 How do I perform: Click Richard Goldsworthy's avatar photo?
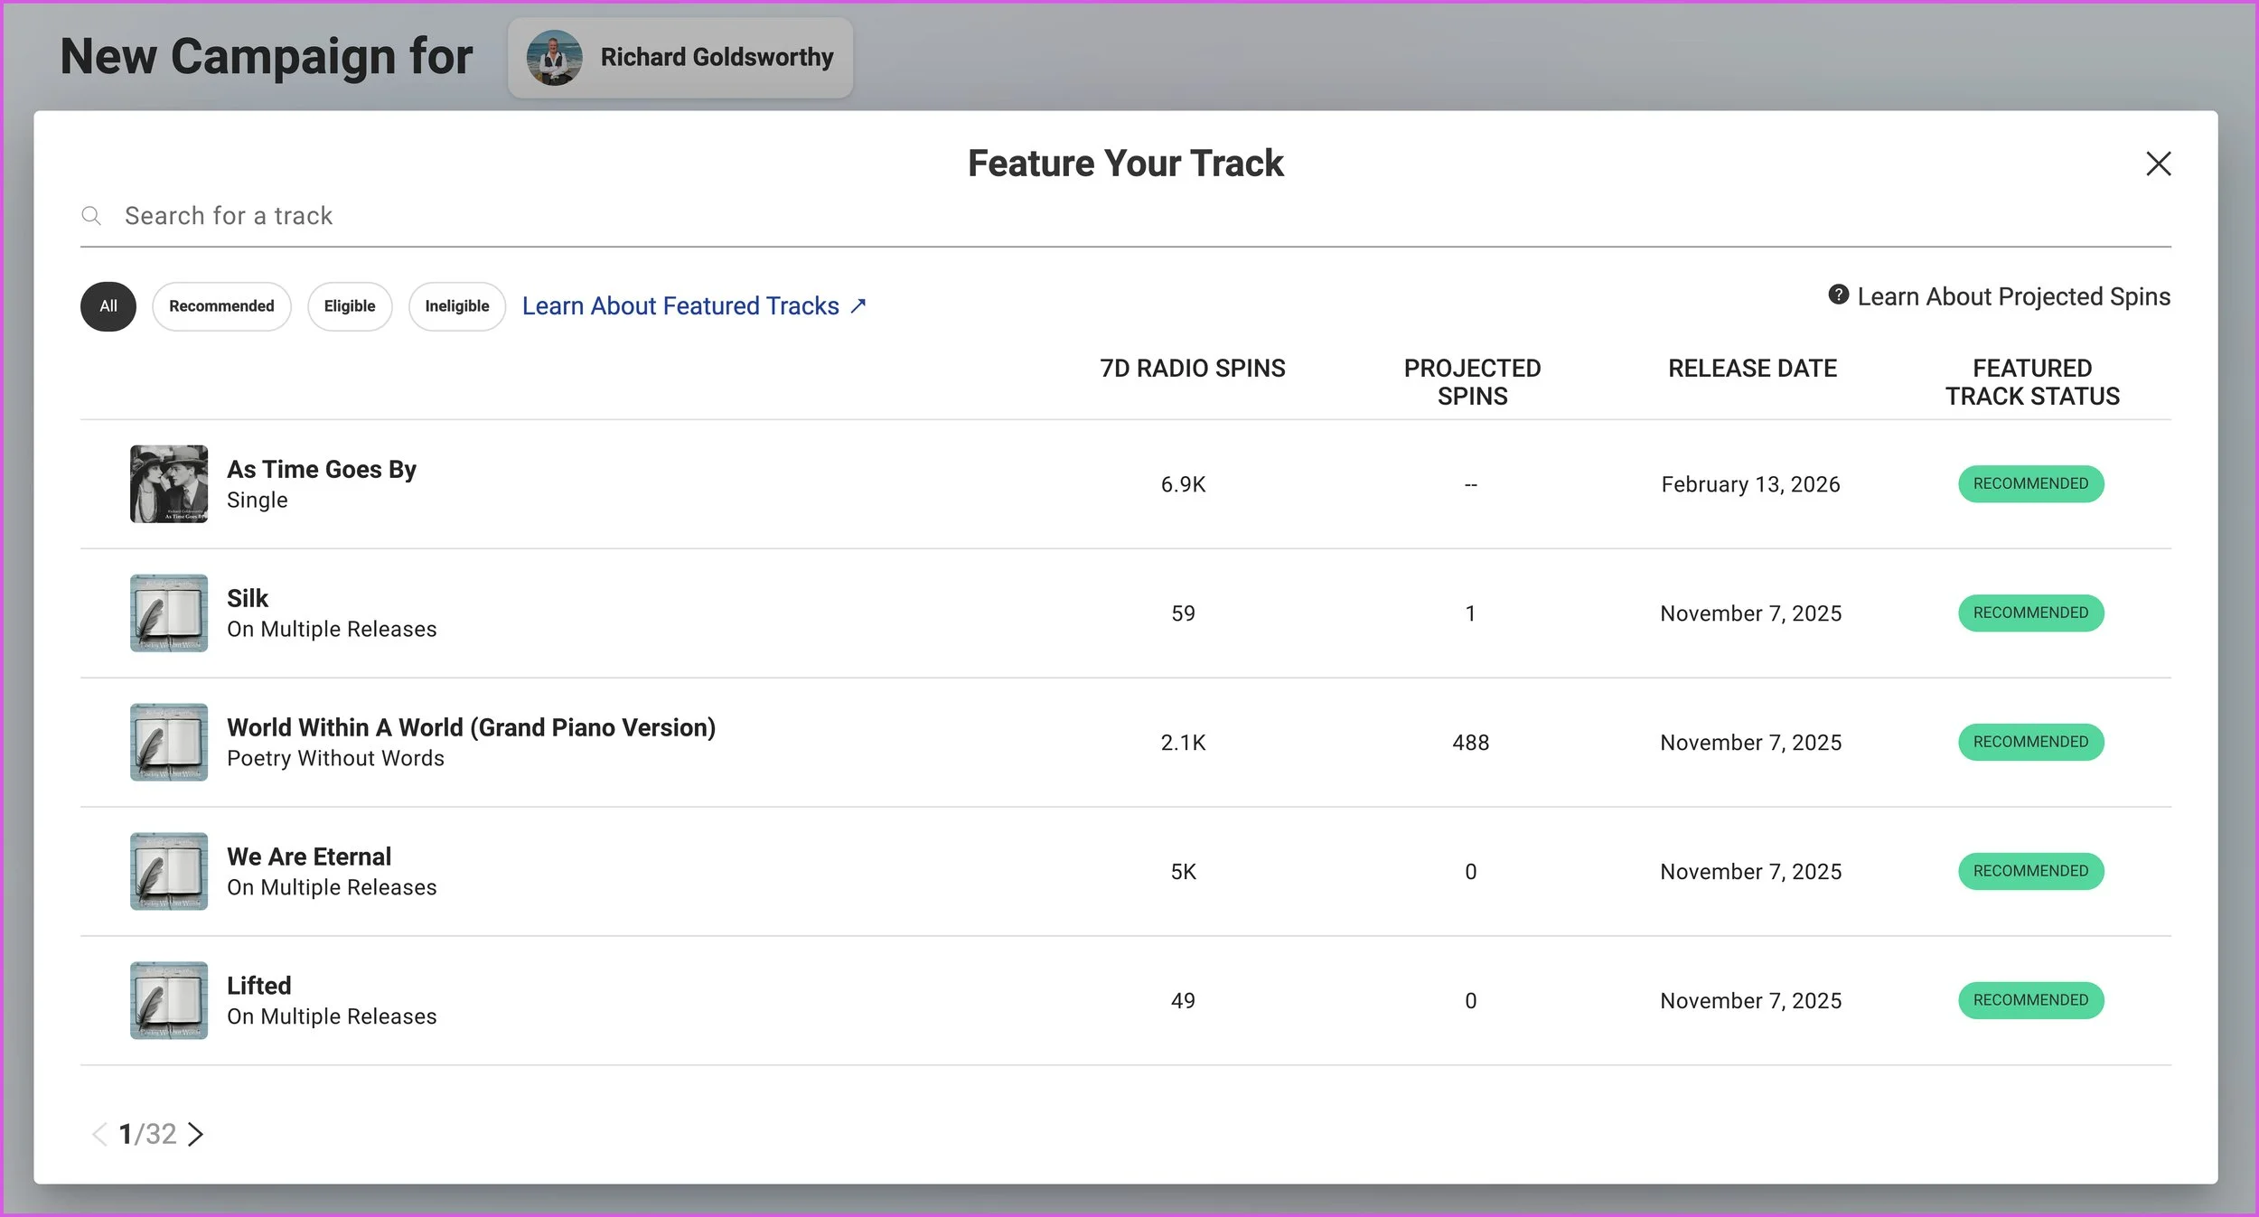pos(554,58)
